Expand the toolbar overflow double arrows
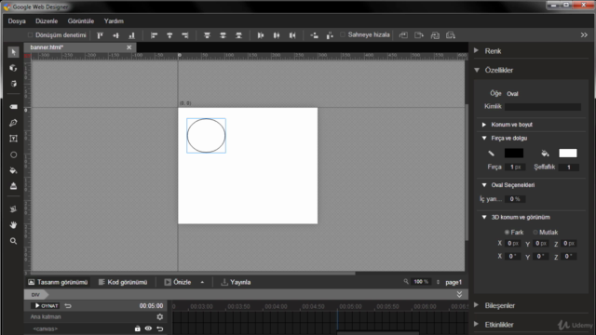Image resolution: width=596 pixels, height=335 pixels. click(x=584, y=35)
